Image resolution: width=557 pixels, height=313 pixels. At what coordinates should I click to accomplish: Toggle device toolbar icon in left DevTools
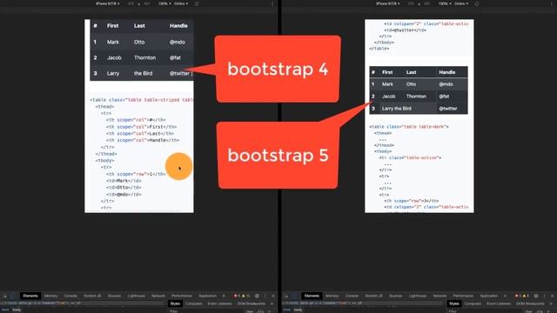13,296
